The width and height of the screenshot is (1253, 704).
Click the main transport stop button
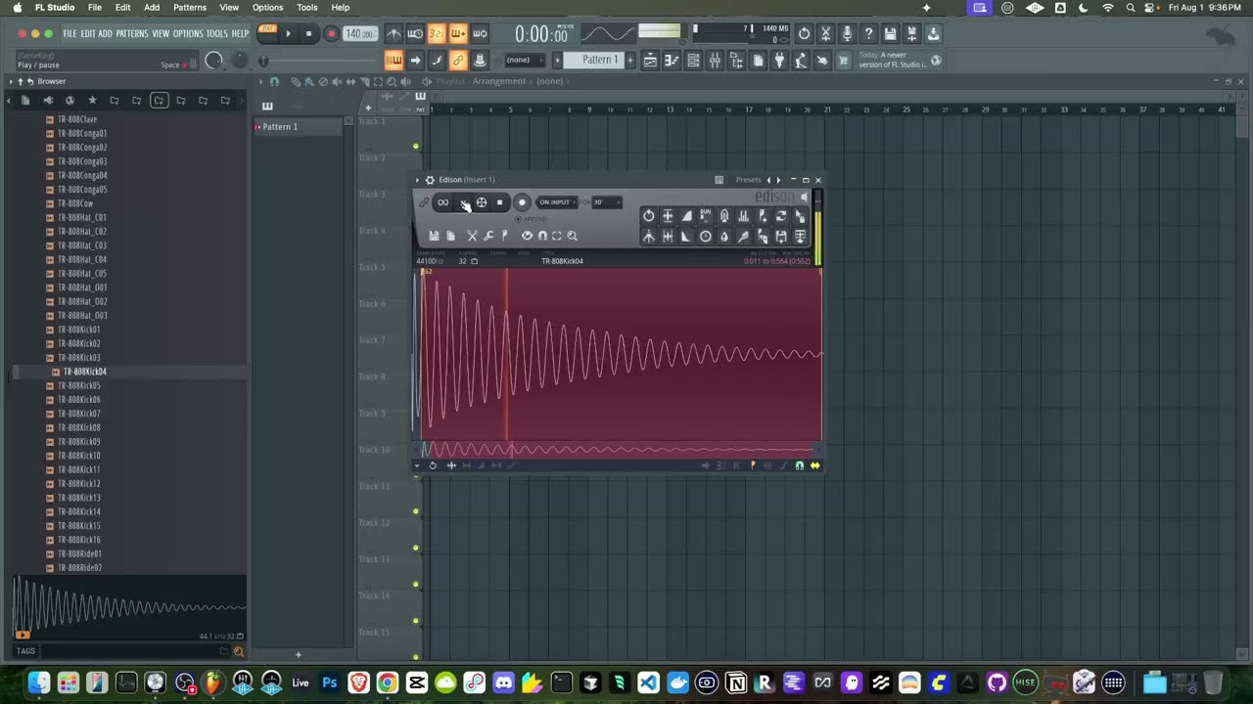[308, 33]
